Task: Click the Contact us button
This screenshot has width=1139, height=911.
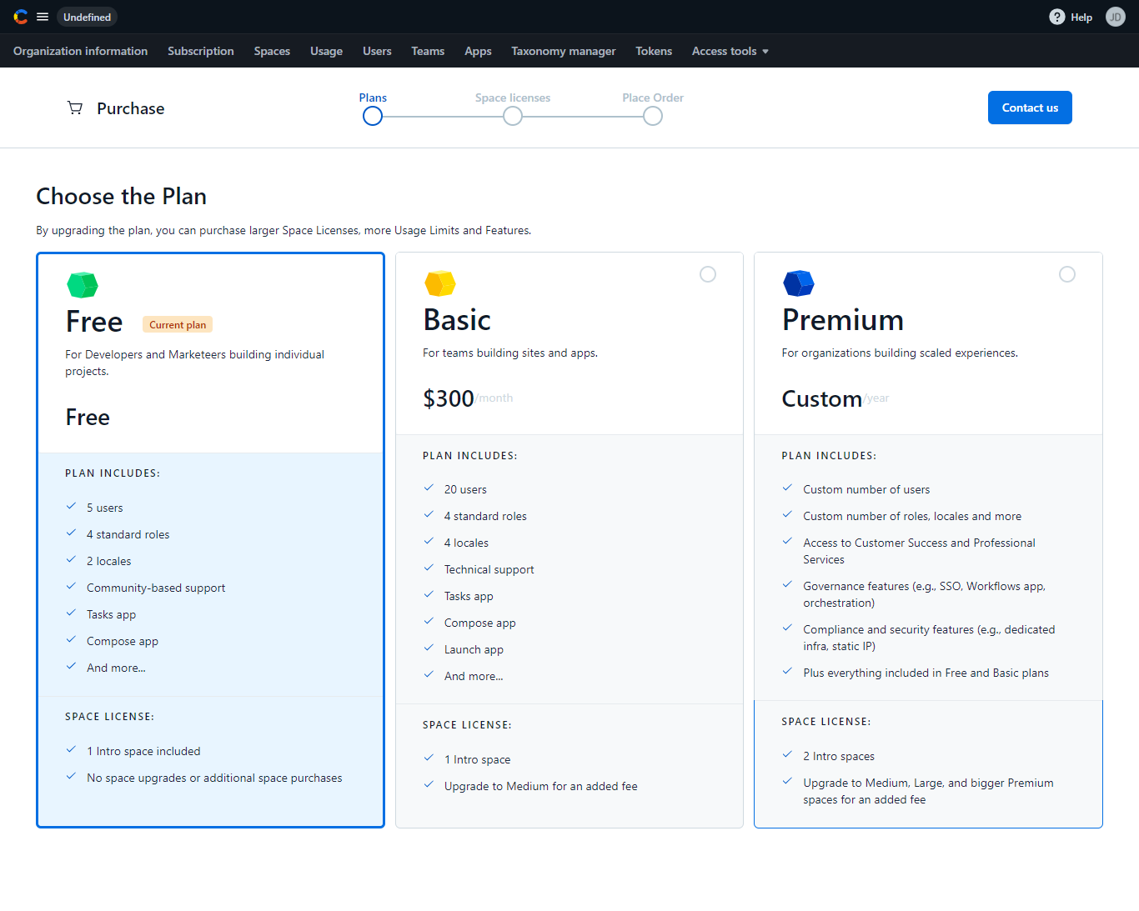Action: pyautogui.click(x=1030, y=108)
